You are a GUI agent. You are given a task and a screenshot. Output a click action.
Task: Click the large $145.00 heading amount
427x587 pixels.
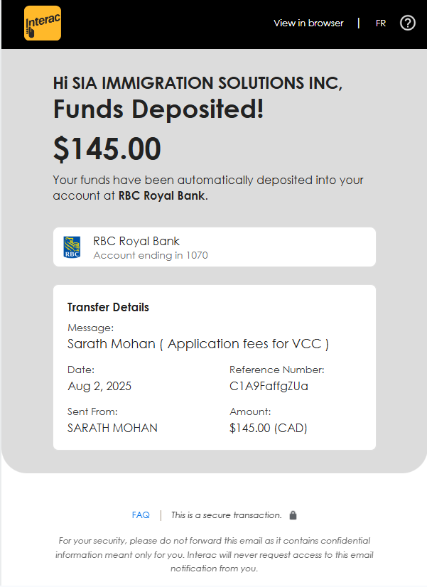[107, 149]
